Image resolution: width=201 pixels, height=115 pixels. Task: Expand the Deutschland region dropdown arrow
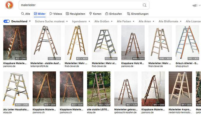[x=30, y=21]
